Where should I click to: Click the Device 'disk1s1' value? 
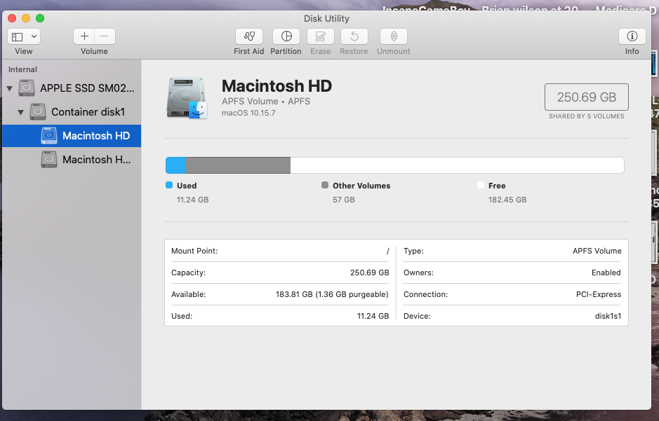coord(608,316)
